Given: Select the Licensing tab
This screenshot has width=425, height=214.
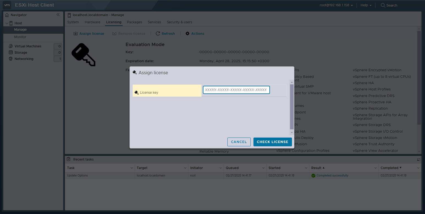Looking at the screenshot, I should pos(114,22).
